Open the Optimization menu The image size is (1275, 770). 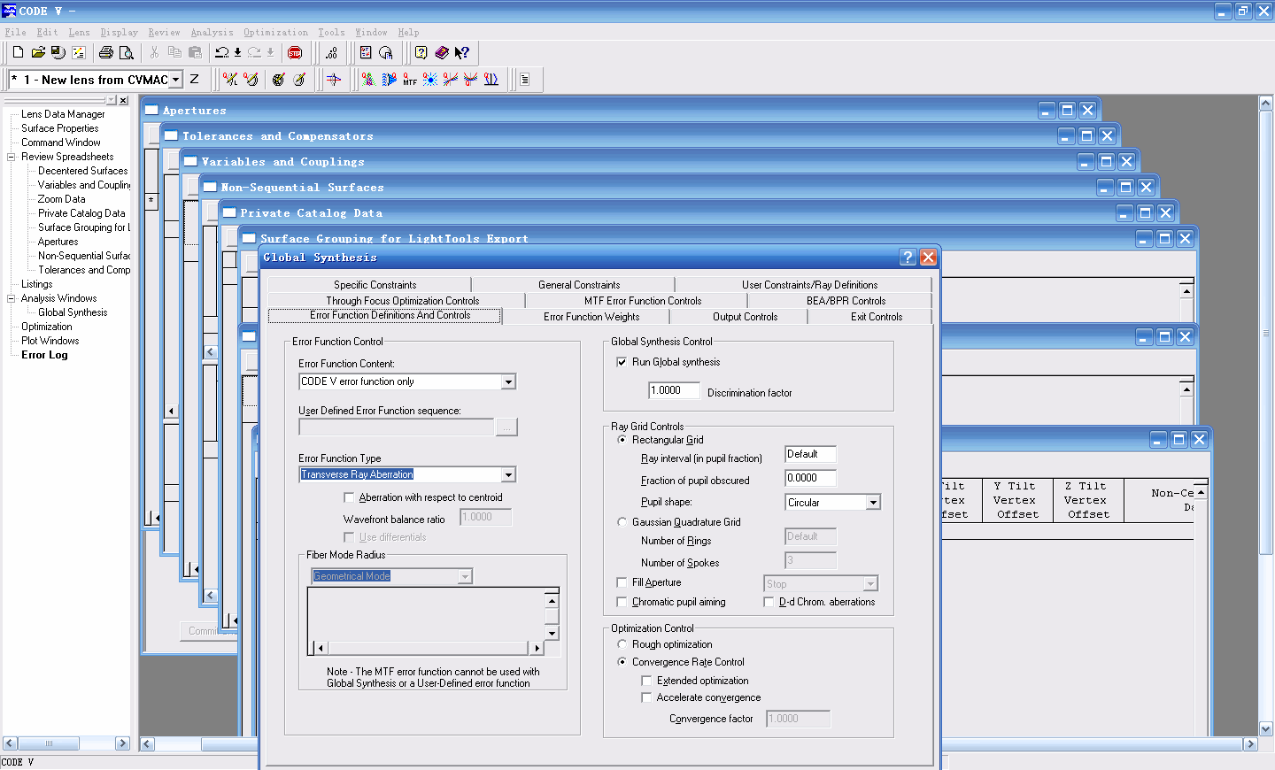tap(276, 32)
